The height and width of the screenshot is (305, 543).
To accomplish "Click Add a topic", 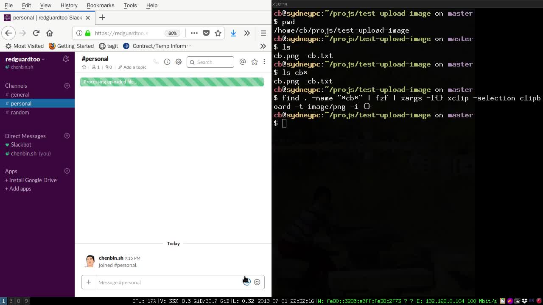I will 132,67.
